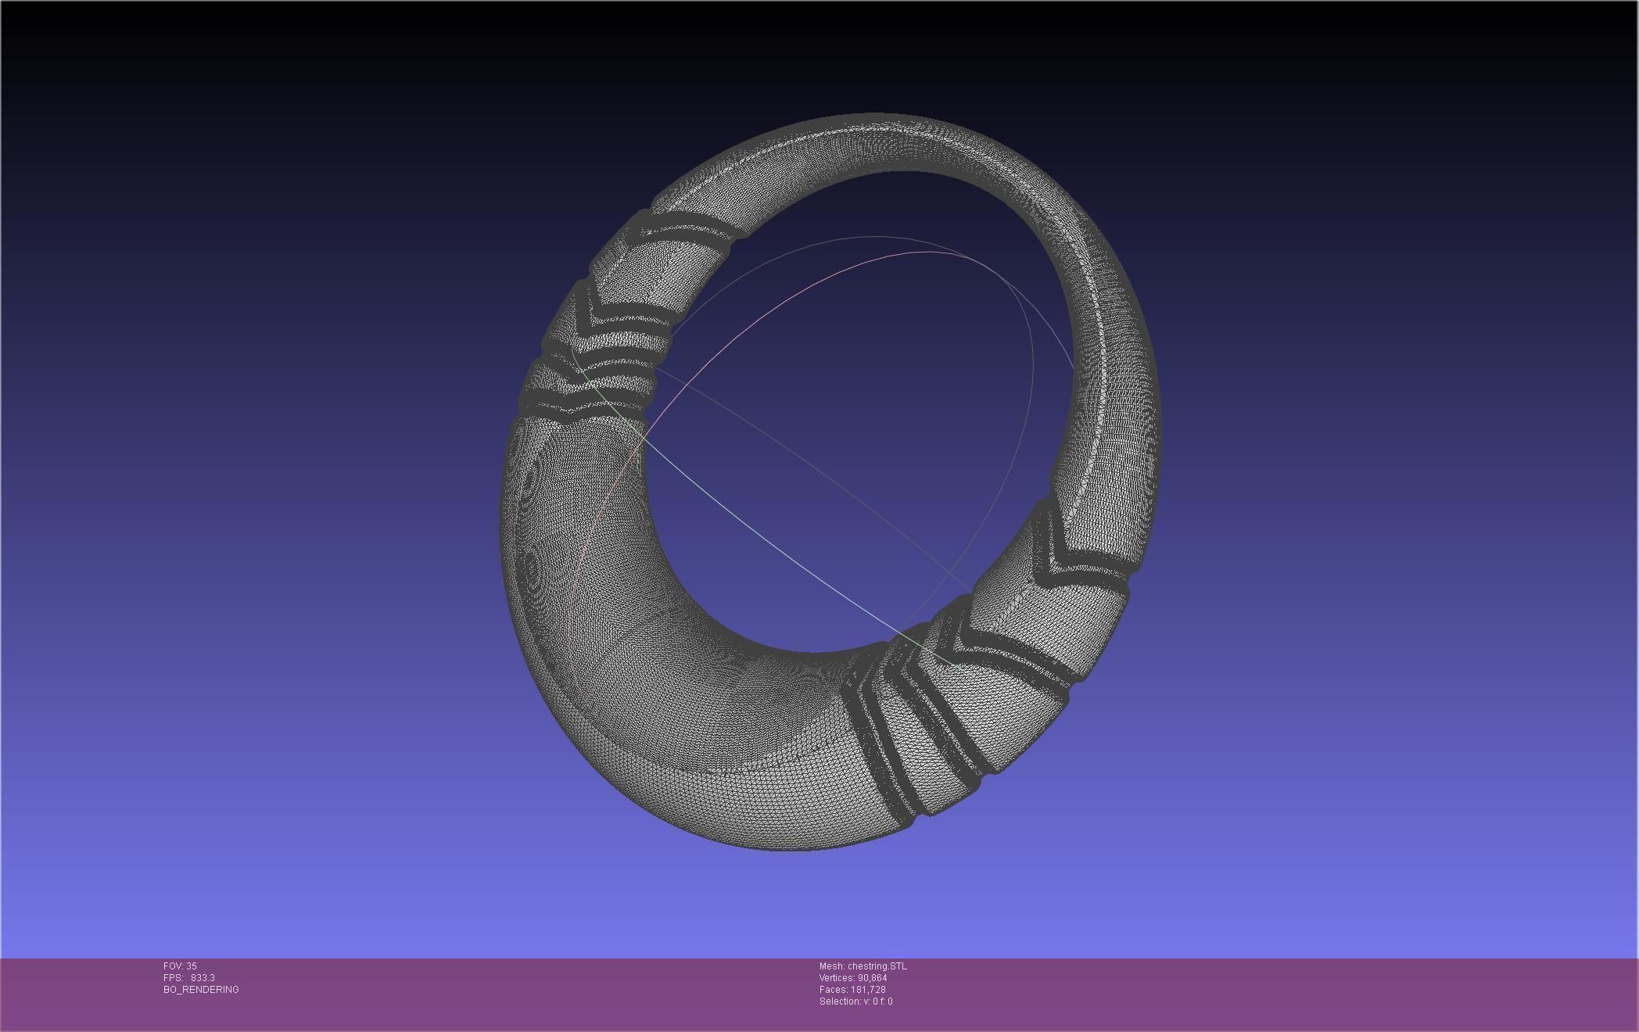Click the BO_RENDERING status label
The image size is (1639, 1032).
(201, 990)
